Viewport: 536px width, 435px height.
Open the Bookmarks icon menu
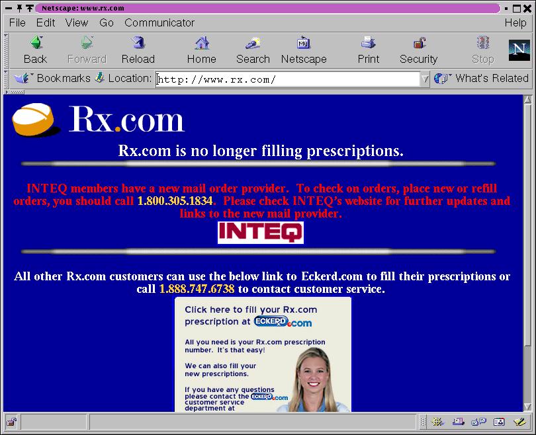click(23, 78)
